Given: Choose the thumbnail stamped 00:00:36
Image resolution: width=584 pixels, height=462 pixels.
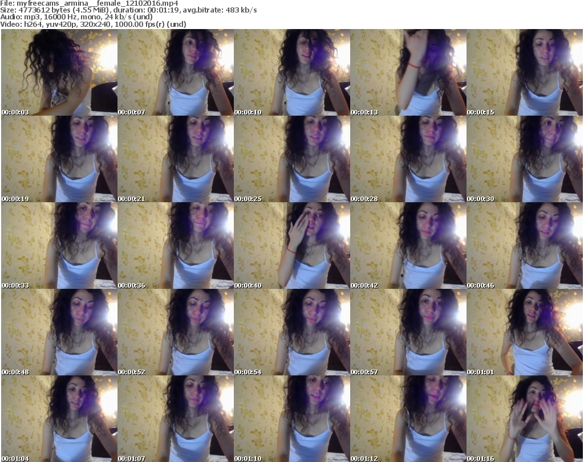Looking at the screenshot, I should pos(176,246).
